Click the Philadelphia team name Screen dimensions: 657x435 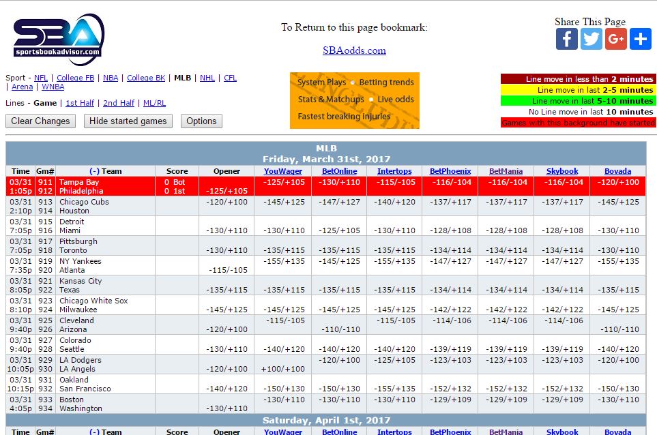(x=81, y=191)
